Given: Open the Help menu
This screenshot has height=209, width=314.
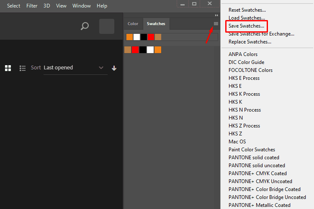Looking at the screenshot, I should coord(102,6).
